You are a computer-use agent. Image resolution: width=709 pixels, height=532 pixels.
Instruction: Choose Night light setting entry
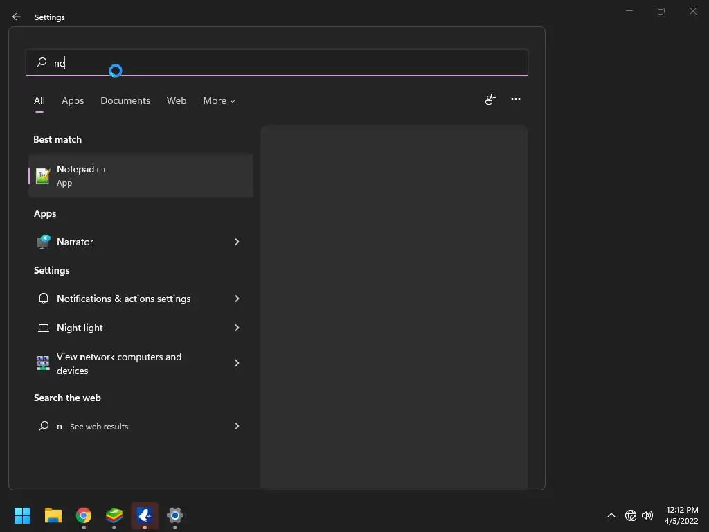click(141, 328)
